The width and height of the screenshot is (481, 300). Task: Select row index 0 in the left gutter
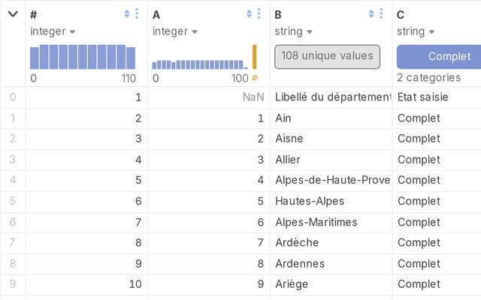(12, 97)
